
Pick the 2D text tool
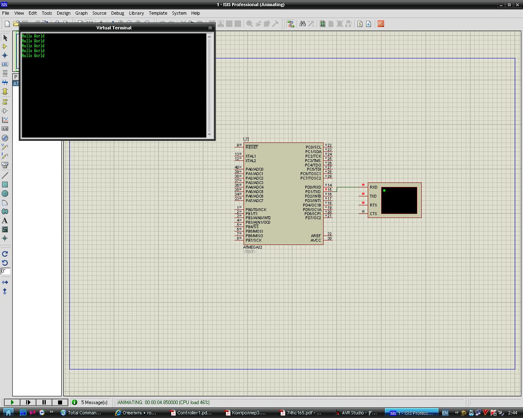click(x=5, y=220)
